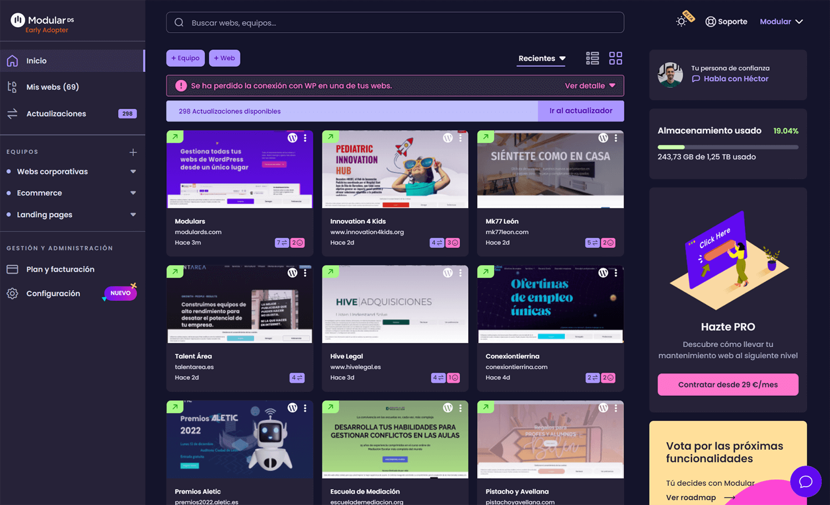Viewport: 830px width, 505px height.
Task: Click talentarea.es URL text
Action: [194, 367]
